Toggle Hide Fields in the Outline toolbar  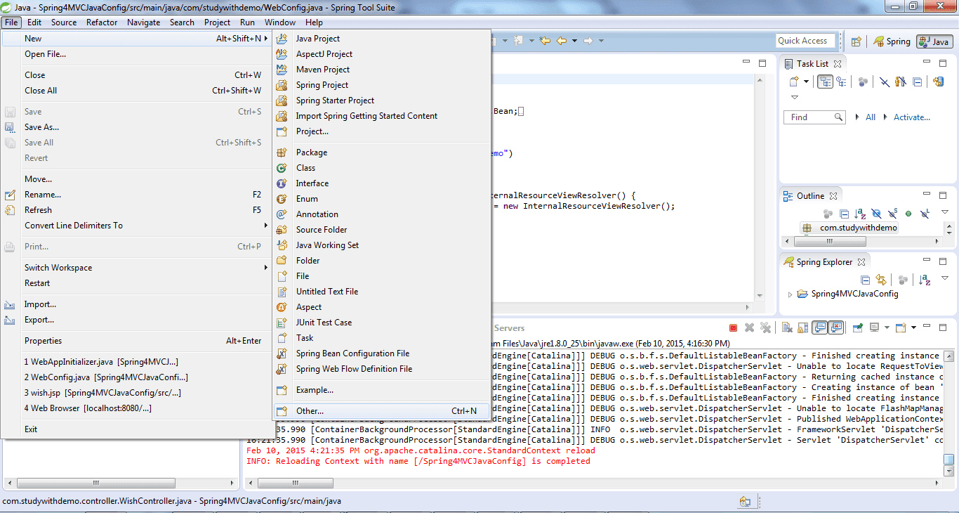coord(877,214)
